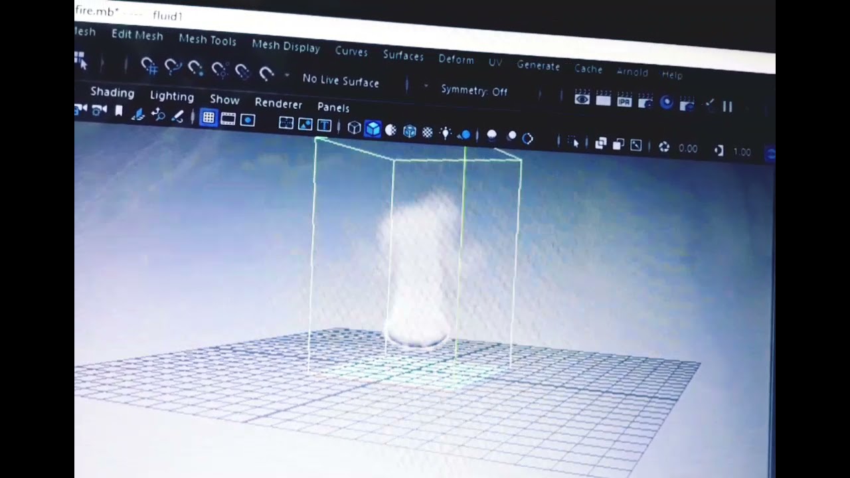Toggle the resolution gate icon
This screenshot has height=478, width=850.
[248, 120]
